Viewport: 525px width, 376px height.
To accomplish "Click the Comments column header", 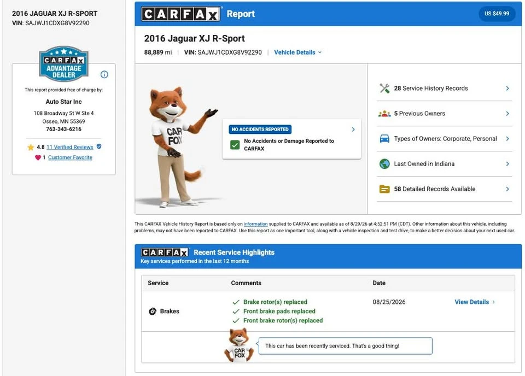I will point(246,283).
